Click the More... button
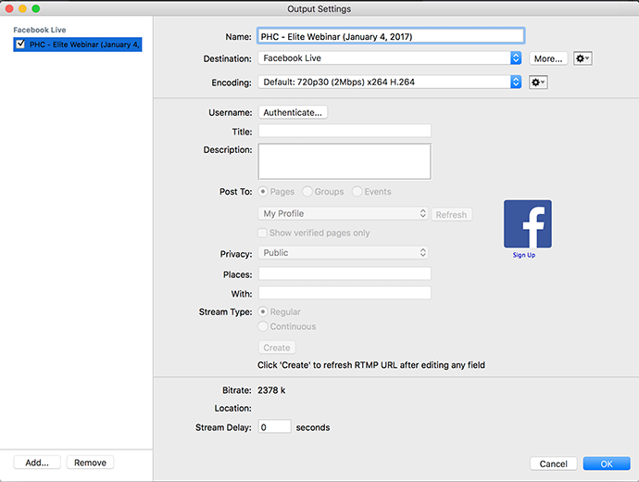639x482 pixels. (x=548, y=58)
